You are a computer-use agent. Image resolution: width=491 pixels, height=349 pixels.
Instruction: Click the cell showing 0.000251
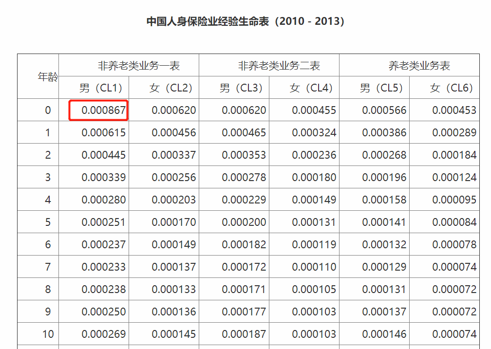104,222
